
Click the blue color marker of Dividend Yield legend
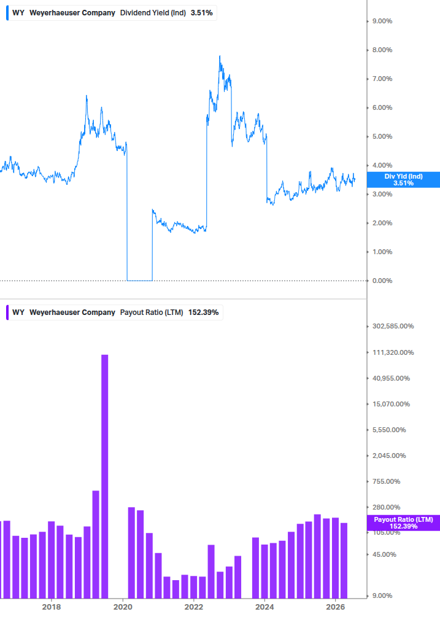pos(7,13)
